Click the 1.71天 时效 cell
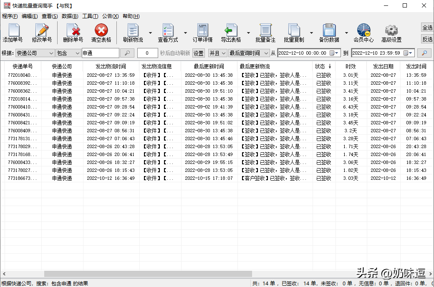 [x=351, y=146]
